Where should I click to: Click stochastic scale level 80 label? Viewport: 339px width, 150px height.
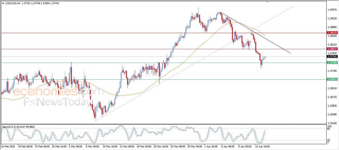[x=329, y=129]
